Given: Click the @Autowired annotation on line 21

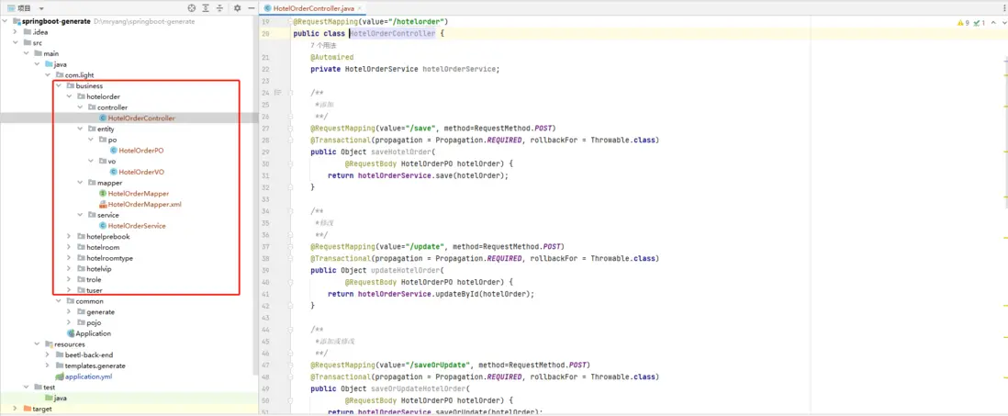Looking at the screenshot, I should coord(331,57).
